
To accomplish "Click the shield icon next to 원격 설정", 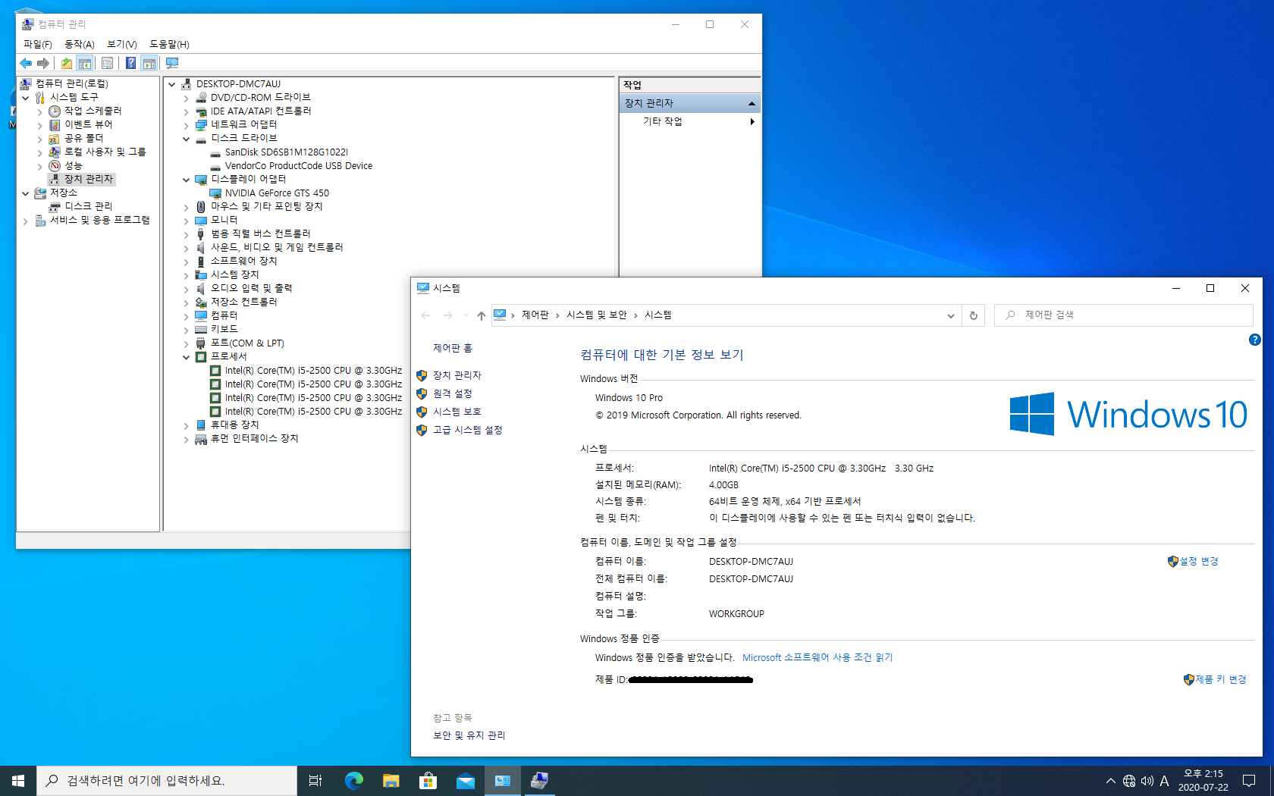I will [x=422, y=393].
